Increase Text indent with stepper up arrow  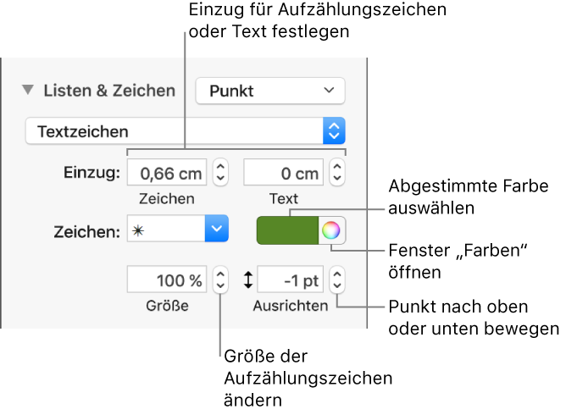(x=336, y=169)
